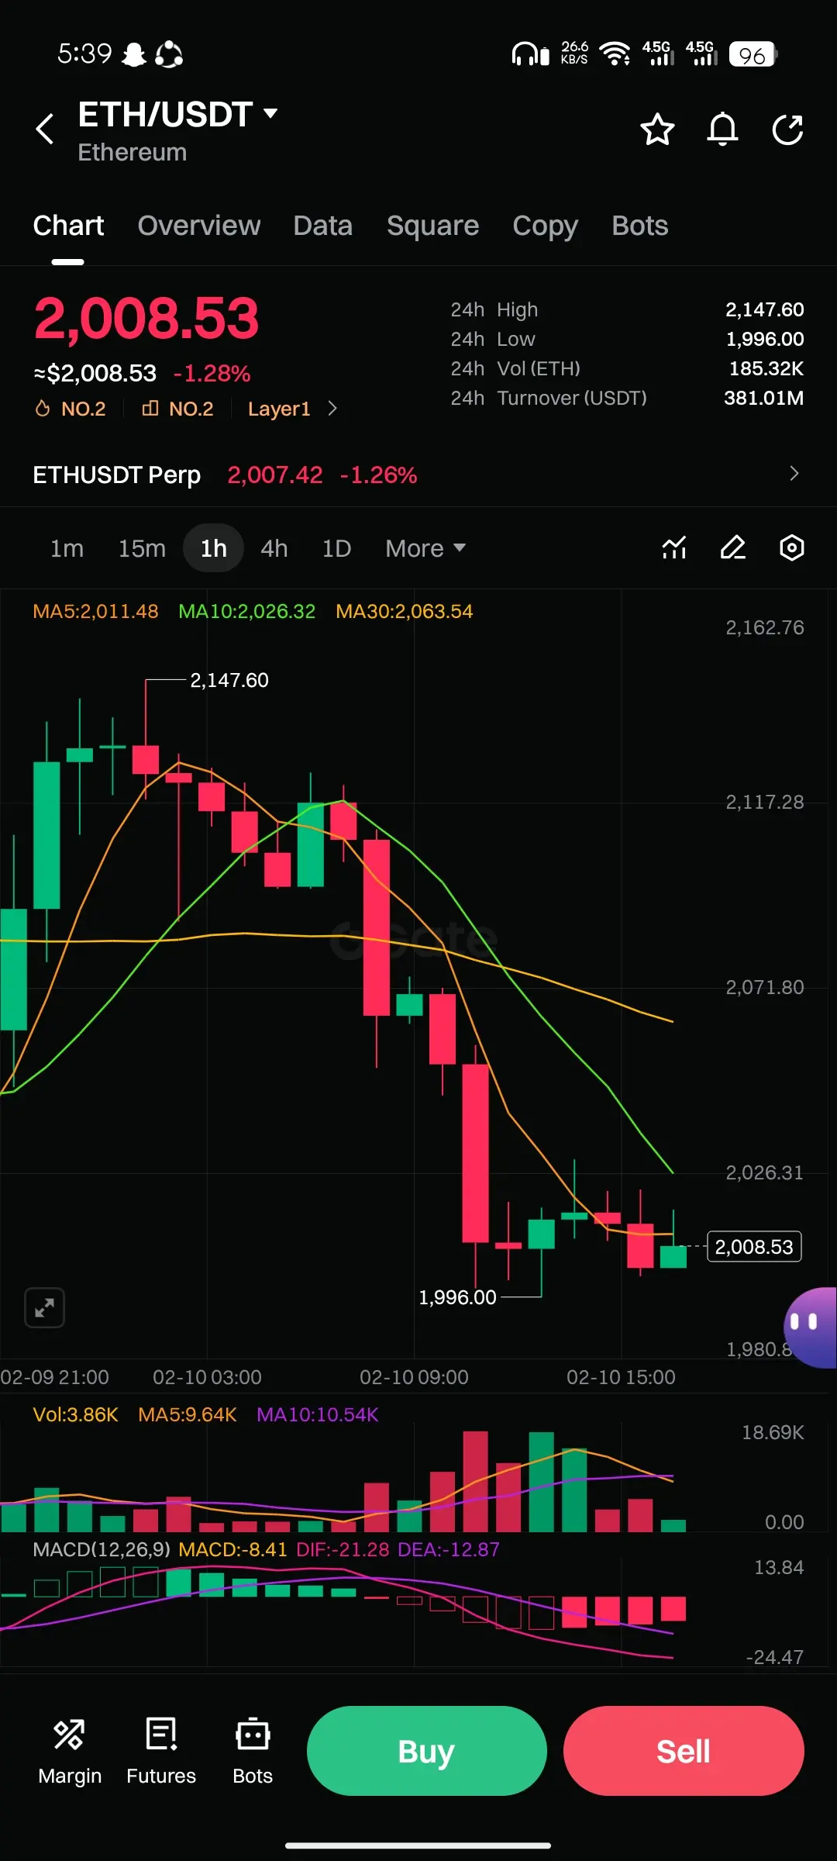
Task: Tap the Wi-Fi status icon
Action: 615,54
